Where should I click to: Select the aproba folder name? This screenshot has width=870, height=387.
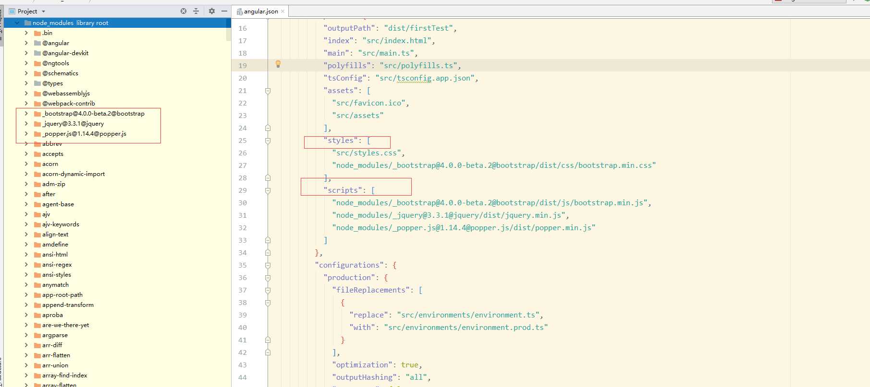click(x=52, y=315)
